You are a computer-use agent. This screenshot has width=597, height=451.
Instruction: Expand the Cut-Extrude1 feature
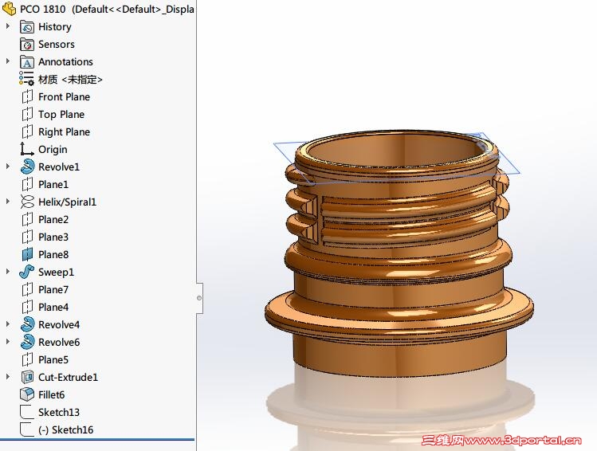8,376
